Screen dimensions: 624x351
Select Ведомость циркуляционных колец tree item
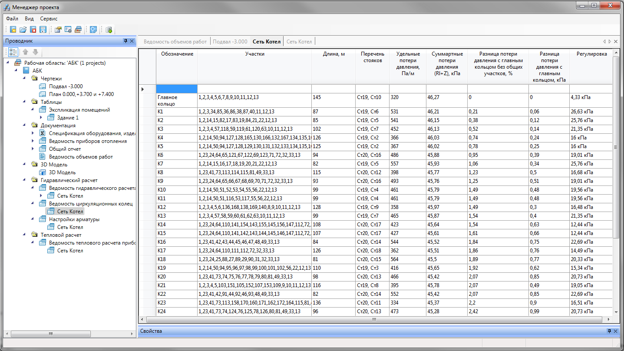tap(91, 204)
